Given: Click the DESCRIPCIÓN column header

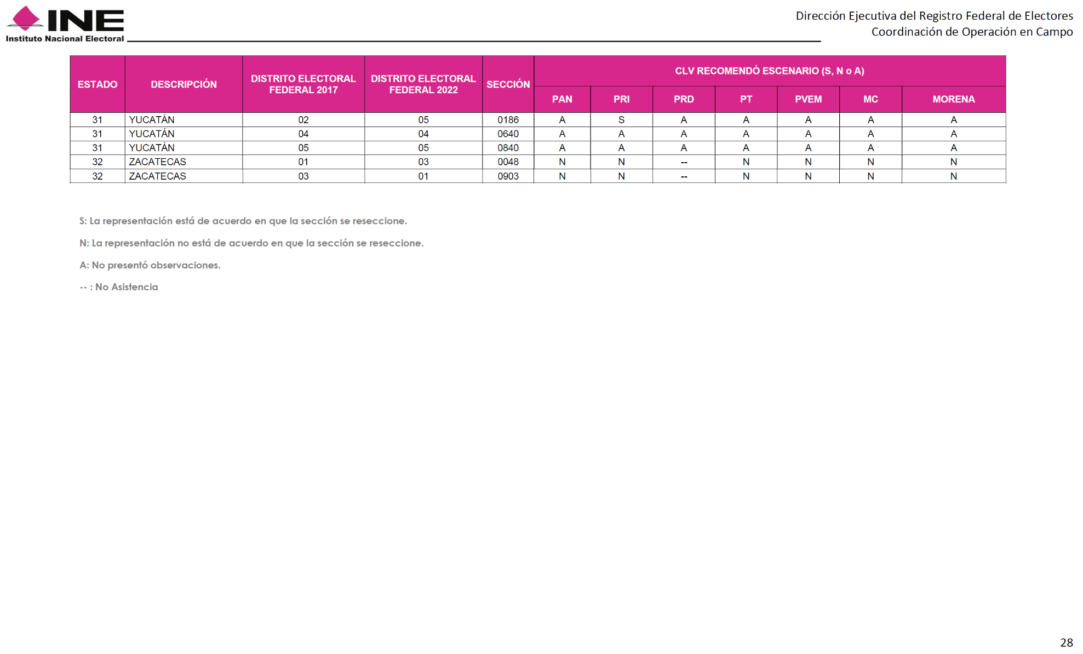Looking at the screenshot, I should pos(184,84).
